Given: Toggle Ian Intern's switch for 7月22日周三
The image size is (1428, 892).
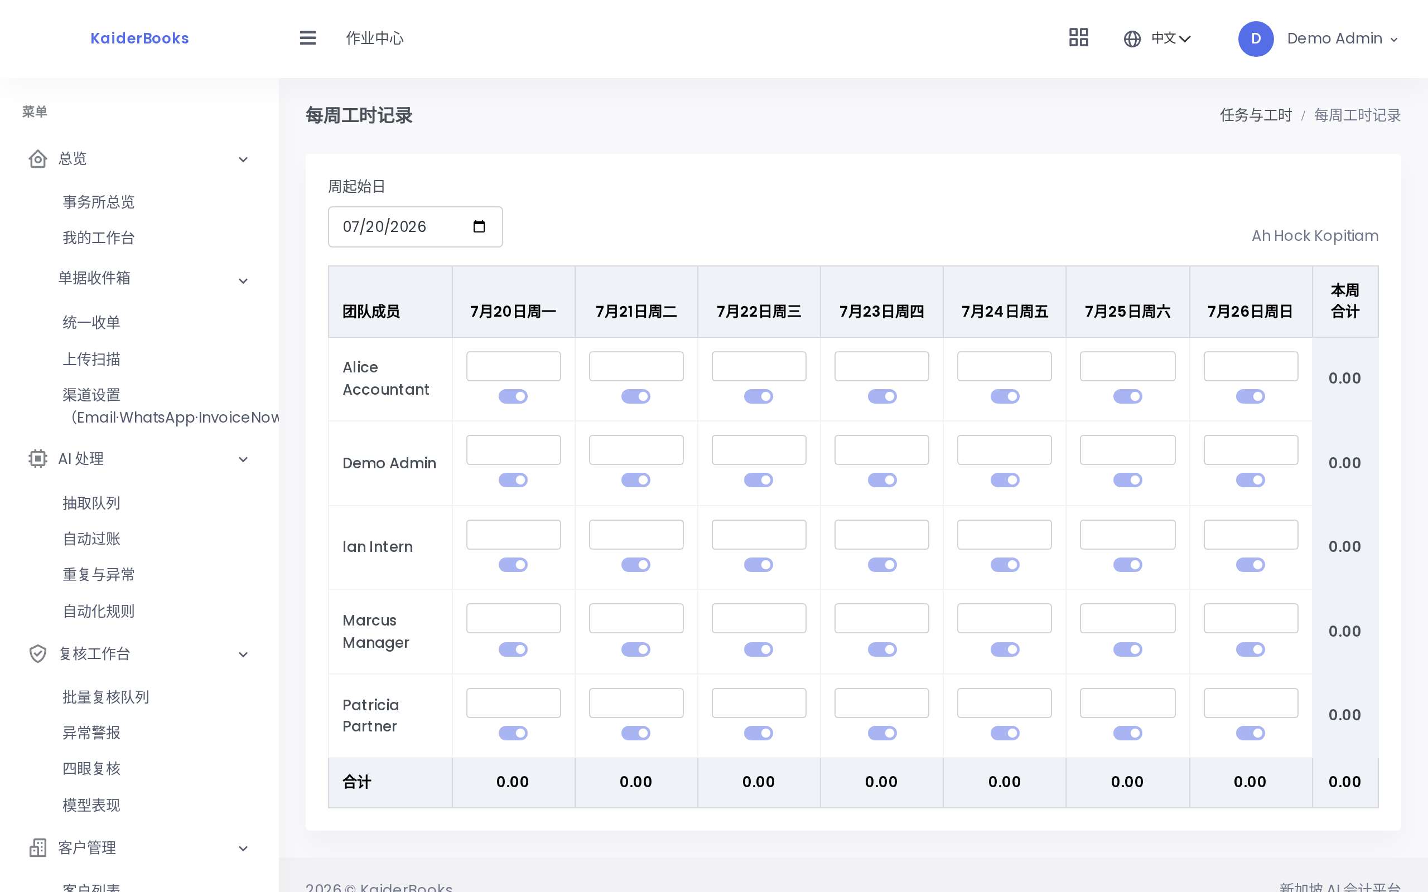Looking at the screenshot, I should pyautogui.click(x=758, y=565).
